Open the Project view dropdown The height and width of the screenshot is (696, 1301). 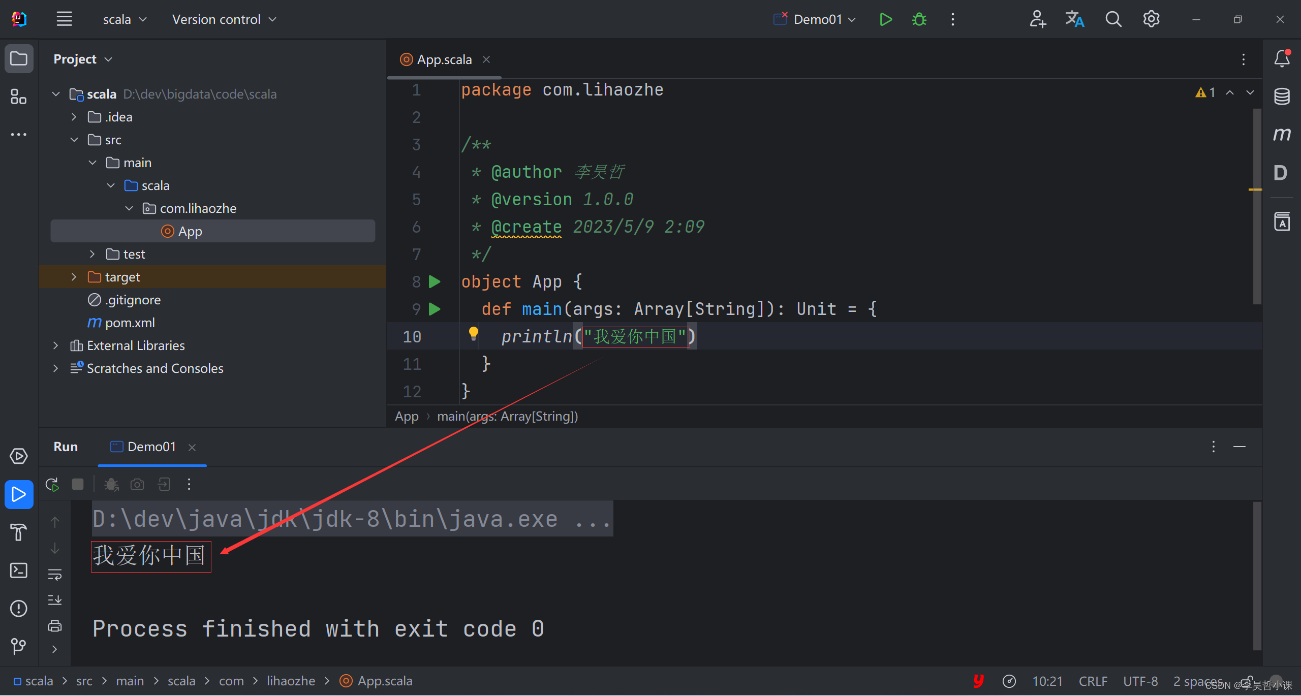83,59
